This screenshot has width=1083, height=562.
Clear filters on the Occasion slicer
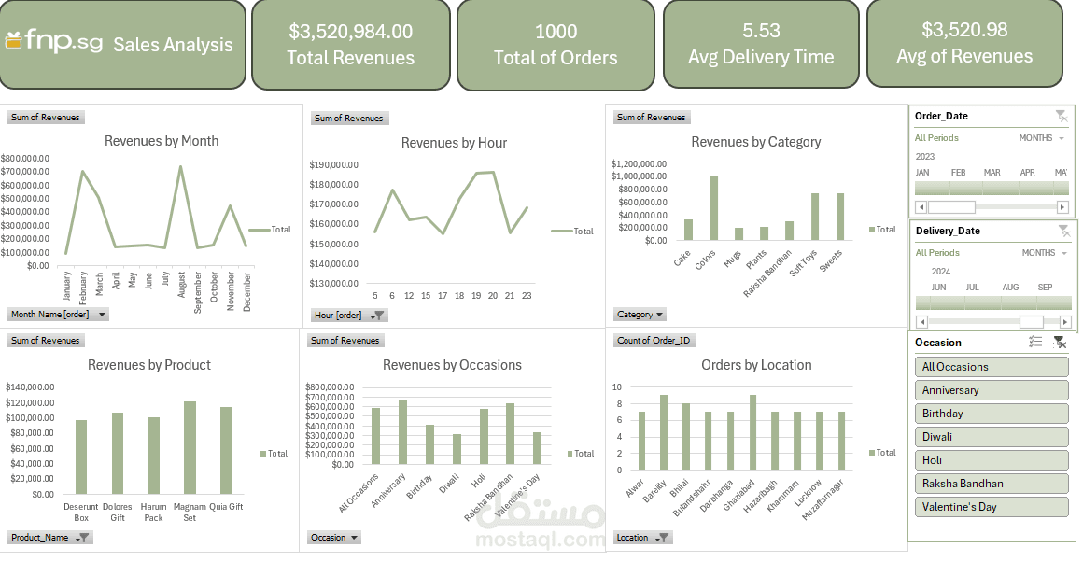[1061, 342]
